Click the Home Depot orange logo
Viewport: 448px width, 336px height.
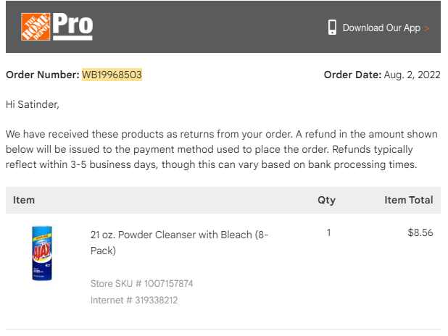coord(36,27)
